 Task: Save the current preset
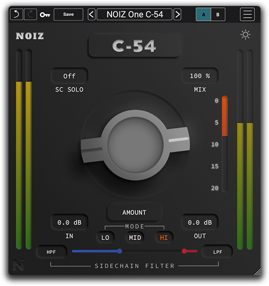point(69,14)
